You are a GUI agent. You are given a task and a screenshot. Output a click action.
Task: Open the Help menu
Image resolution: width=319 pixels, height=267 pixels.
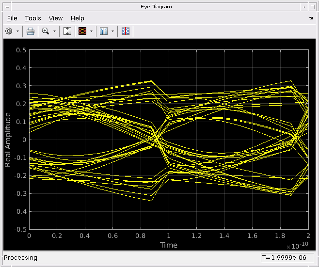point(77,18)
